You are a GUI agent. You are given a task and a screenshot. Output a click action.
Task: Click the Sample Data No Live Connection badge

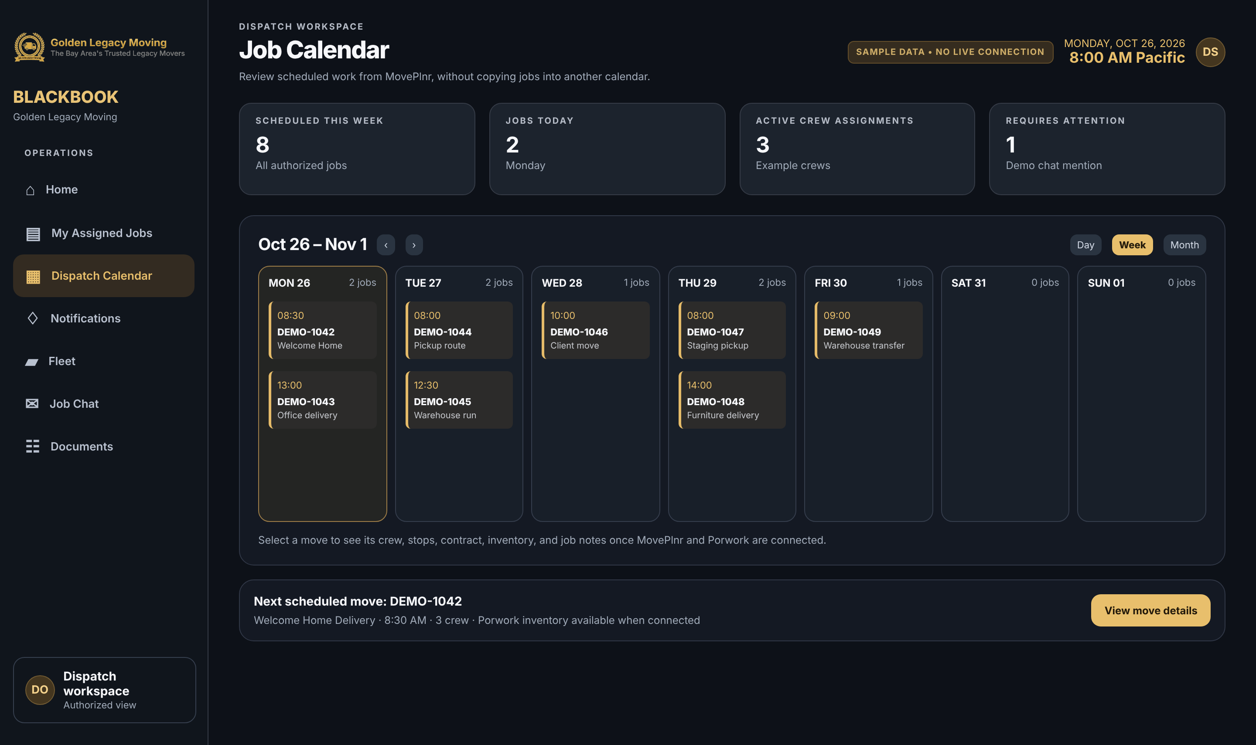950,52
